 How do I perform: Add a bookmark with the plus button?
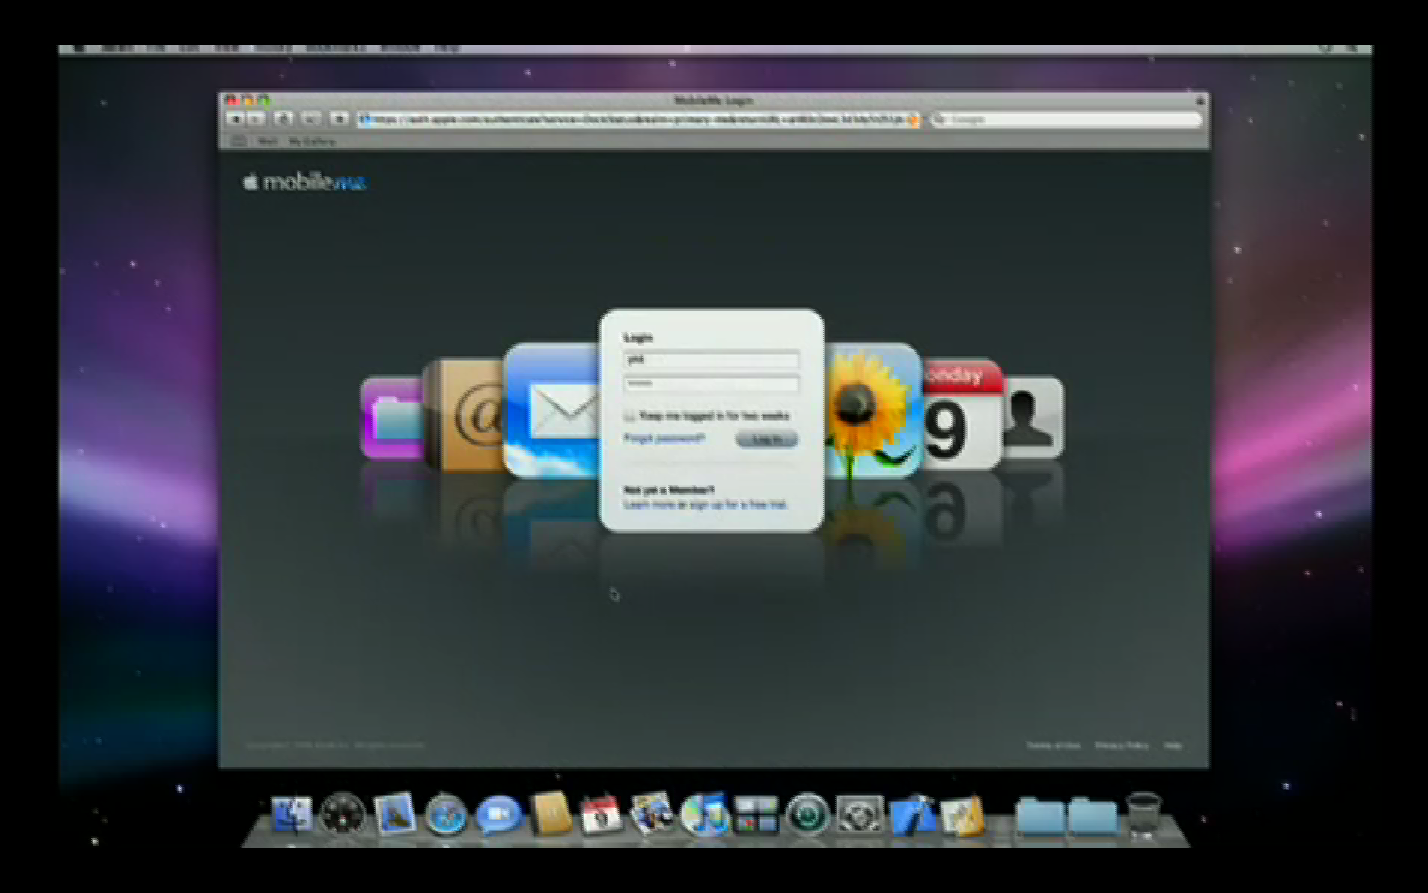339,119
